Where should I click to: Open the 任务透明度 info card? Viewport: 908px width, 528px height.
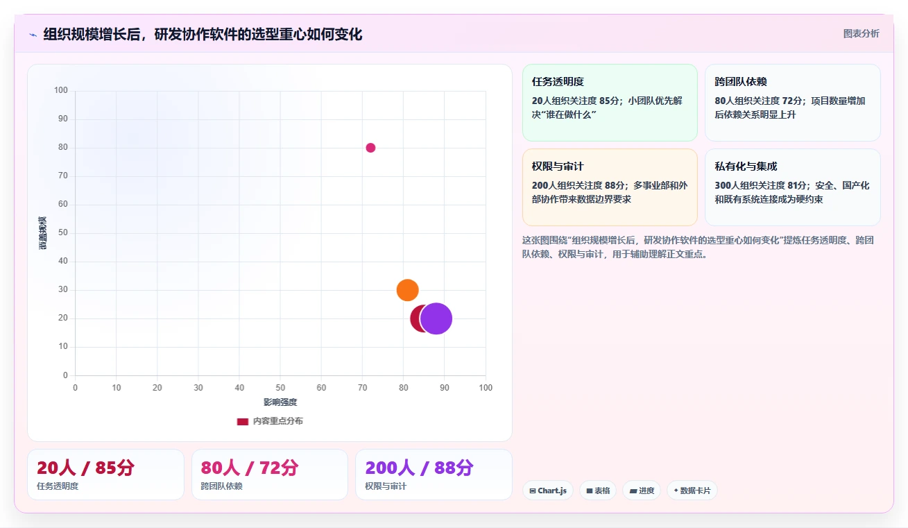tap(610, 103)
